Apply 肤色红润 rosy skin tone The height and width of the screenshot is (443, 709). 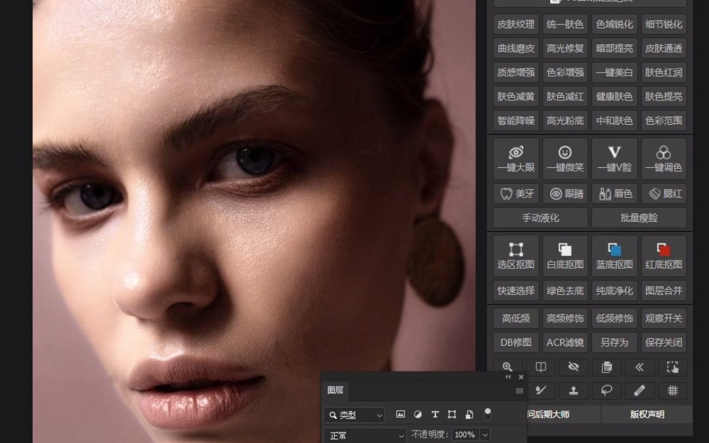tap(664, 72)
